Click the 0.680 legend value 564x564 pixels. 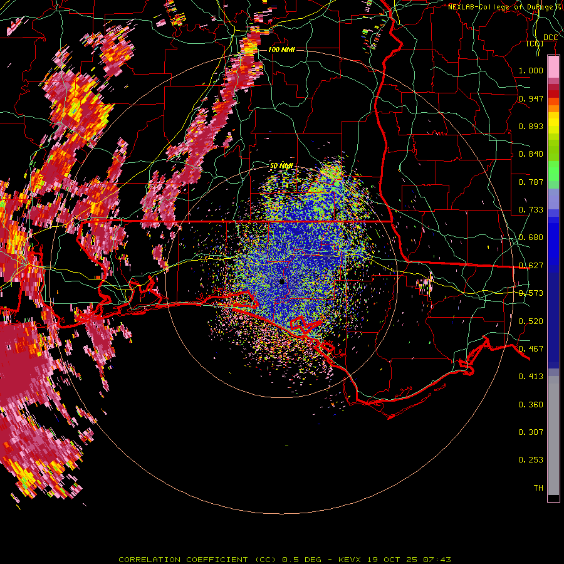531,237
